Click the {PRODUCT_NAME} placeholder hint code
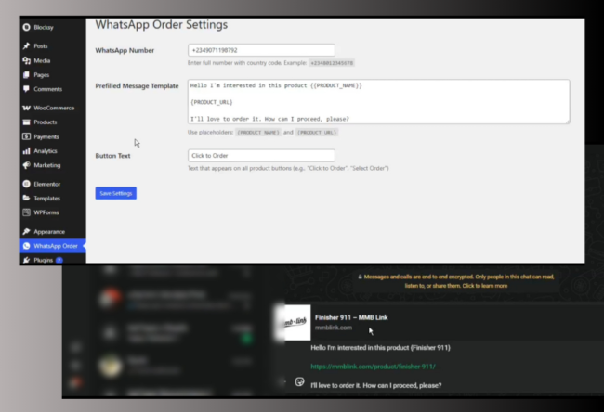This screenshot has height=412, width=604. [x=258, y=133]
